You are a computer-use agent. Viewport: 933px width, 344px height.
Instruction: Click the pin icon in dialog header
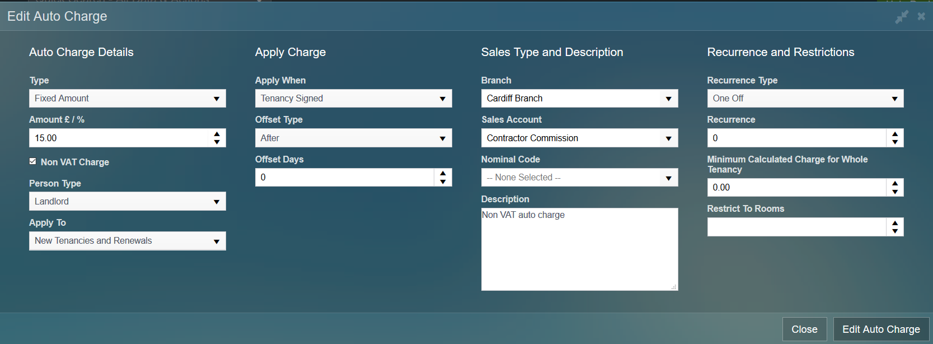pyautogui.click(x=902, y=17)
